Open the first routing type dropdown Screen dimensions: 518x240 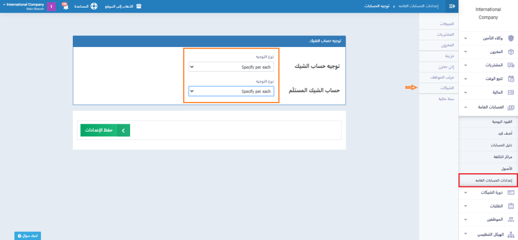point(231,67)
